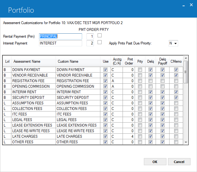This screenshot has height=172, width=197.
Task: Click the grid scrollbar up arrow
Action: tap(186, 58)
